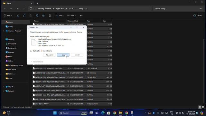Screen dimensions: 206x116
Task: Open Task View from the taskbar
Action: coord(91,113)
